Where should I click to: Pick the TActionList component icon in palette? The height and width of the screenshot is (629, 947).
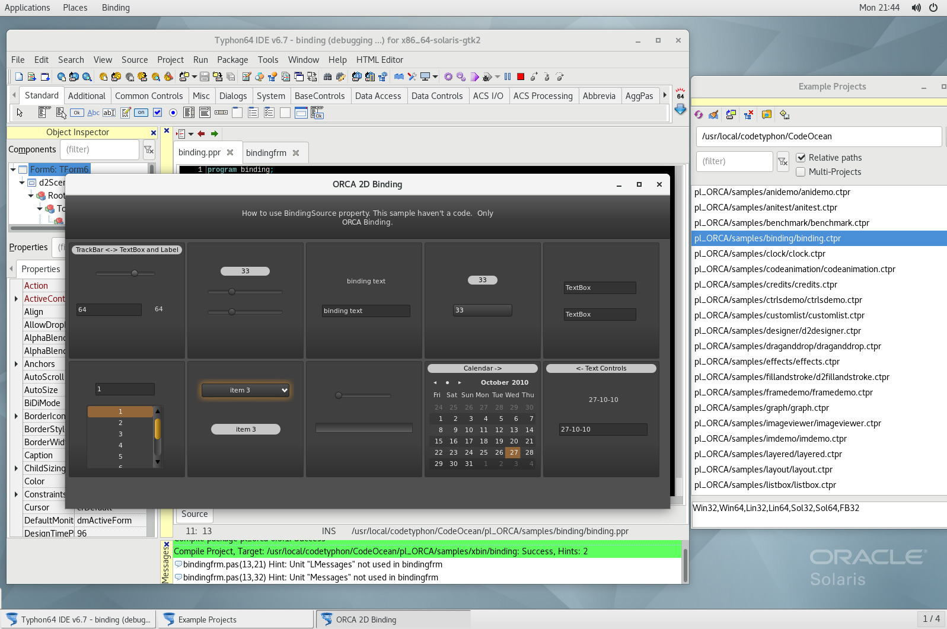coord(317,113)
